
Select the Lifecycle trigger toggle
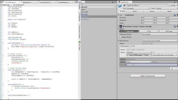tap(129, 31)
